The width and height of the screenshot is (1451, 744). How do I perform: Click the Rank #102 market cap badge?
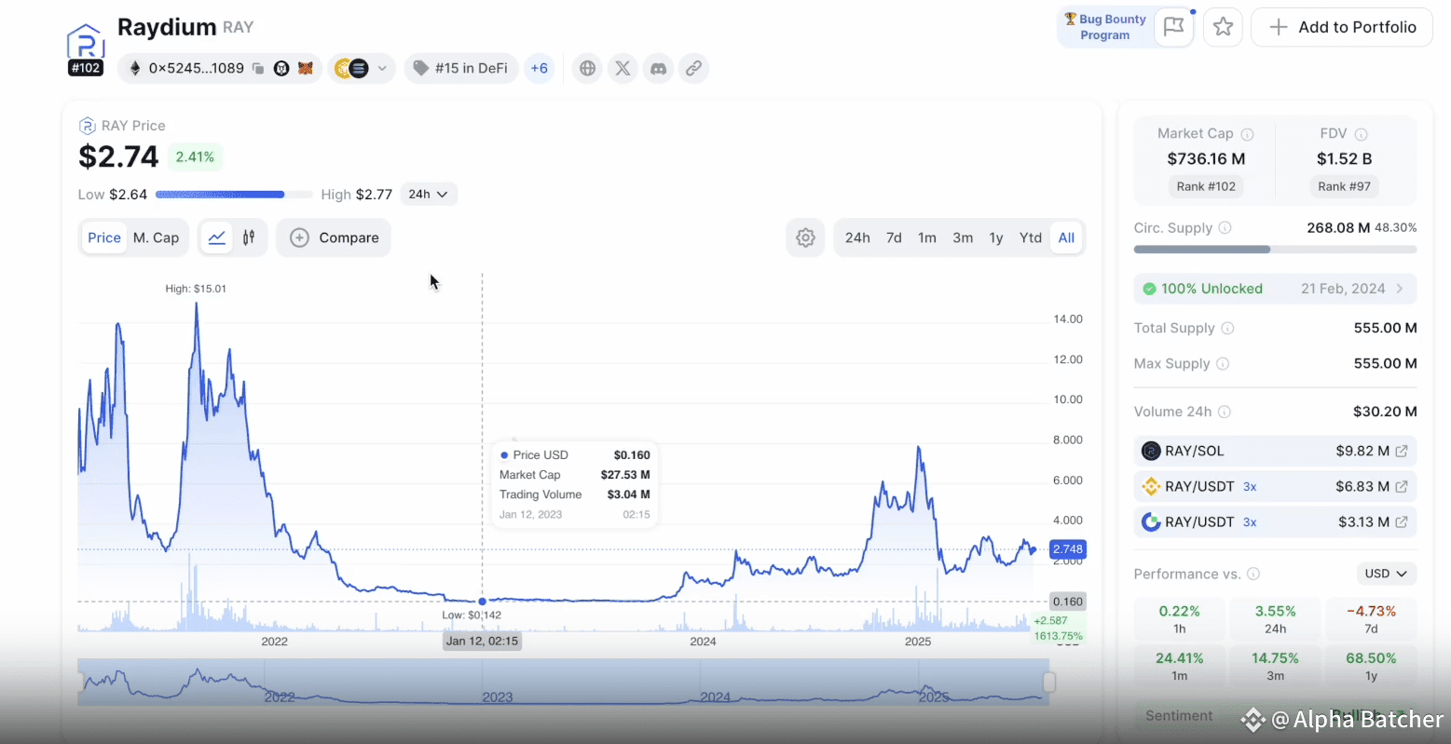pos(1206,186)
